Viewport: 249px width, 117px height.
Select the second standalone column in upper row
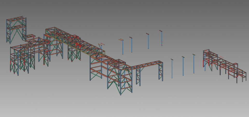tap(132, 45)
